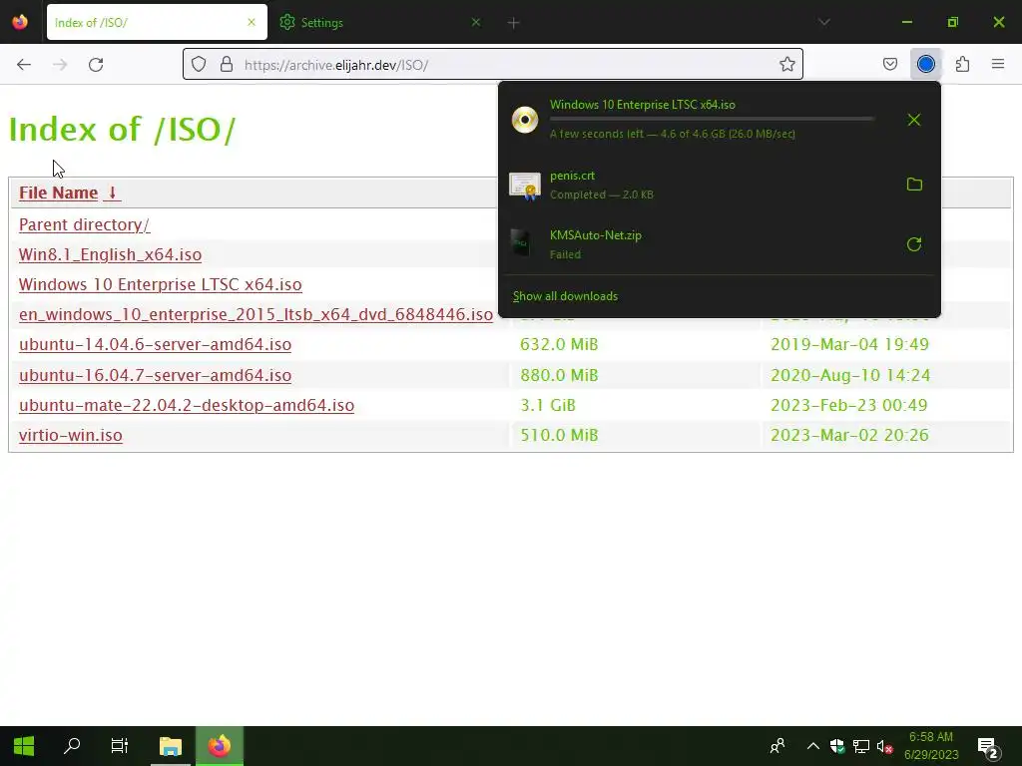Select the date 2023-Feb-23 00:49
Image resolution: width=1022 pixels, height=766 pixels.
(848, 405)
